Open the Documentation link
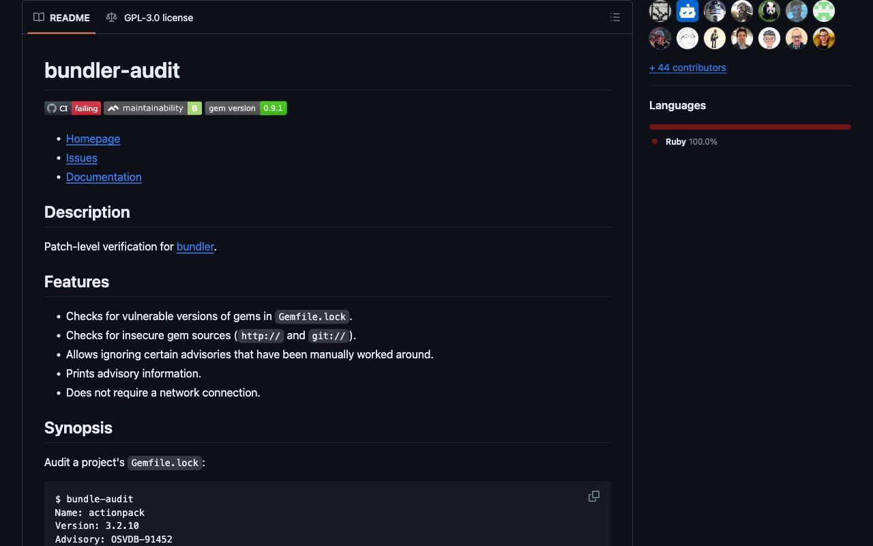This screenshot has width=873, height=546. 104,177
